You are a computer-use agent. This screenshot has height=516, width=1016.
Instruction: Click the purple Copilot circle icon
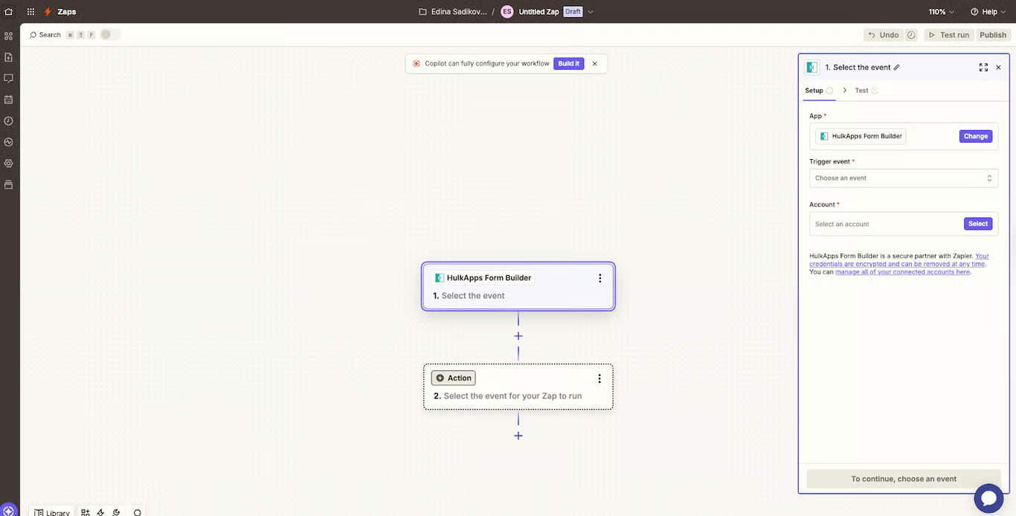pyautogui.click(x=8, y=510)
